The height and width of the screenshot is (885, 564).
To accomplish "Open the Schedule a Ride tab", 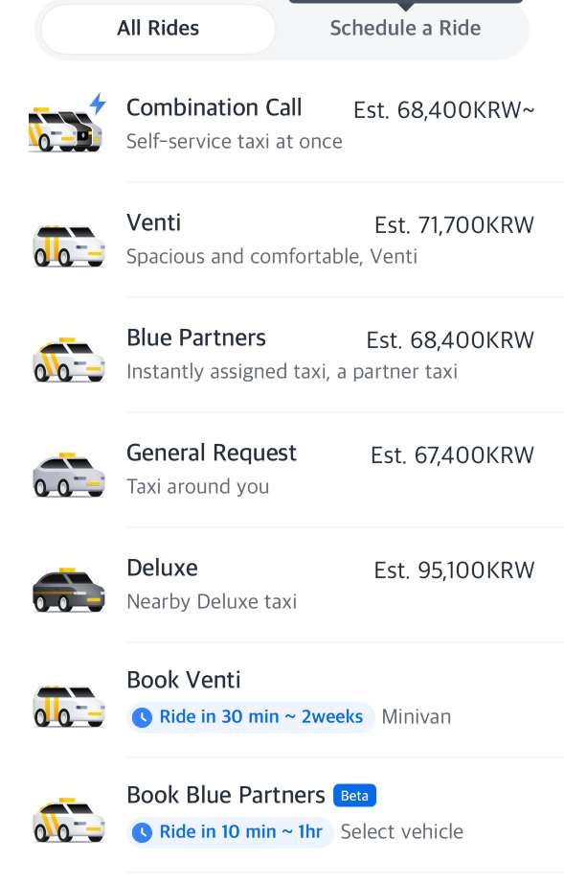I will [405, 28].
